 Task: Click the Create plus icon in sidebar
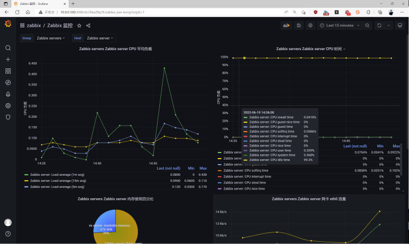pyautogui.click(x=8, y=59)
